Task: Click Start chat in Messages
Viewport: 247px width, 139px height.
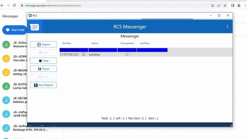Action: coord(15,30)
